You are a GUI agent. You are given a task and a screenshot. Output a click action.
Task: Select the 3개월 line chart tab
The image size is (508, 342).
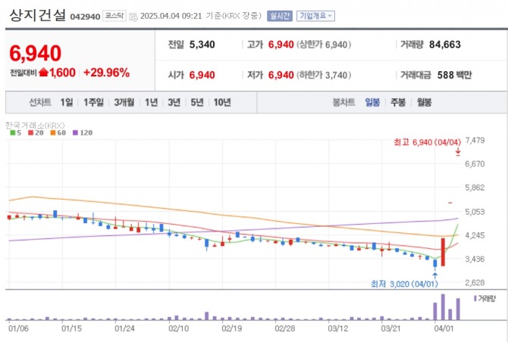coord(124,102)
